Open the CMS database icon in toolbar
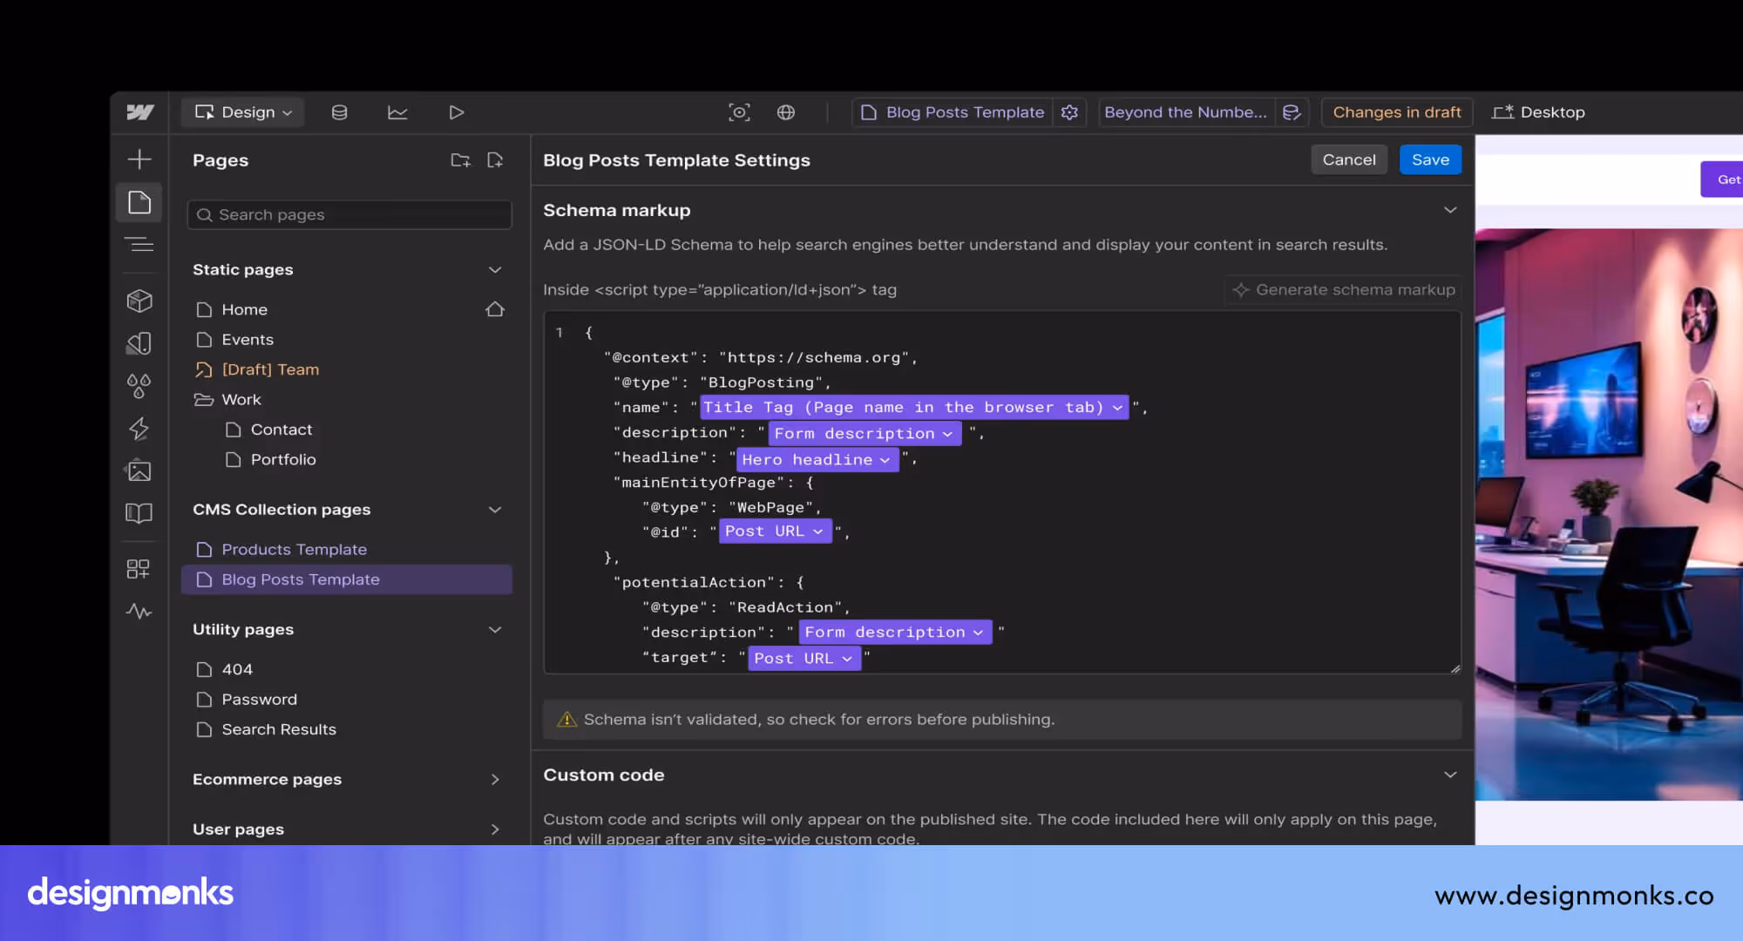The width and height of the screenshot is (1743, 941). pos(339,112)
